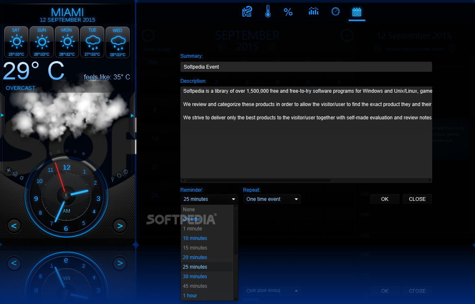Choose On time in the reminder list
475x304 pixels.
pos(207,219)
